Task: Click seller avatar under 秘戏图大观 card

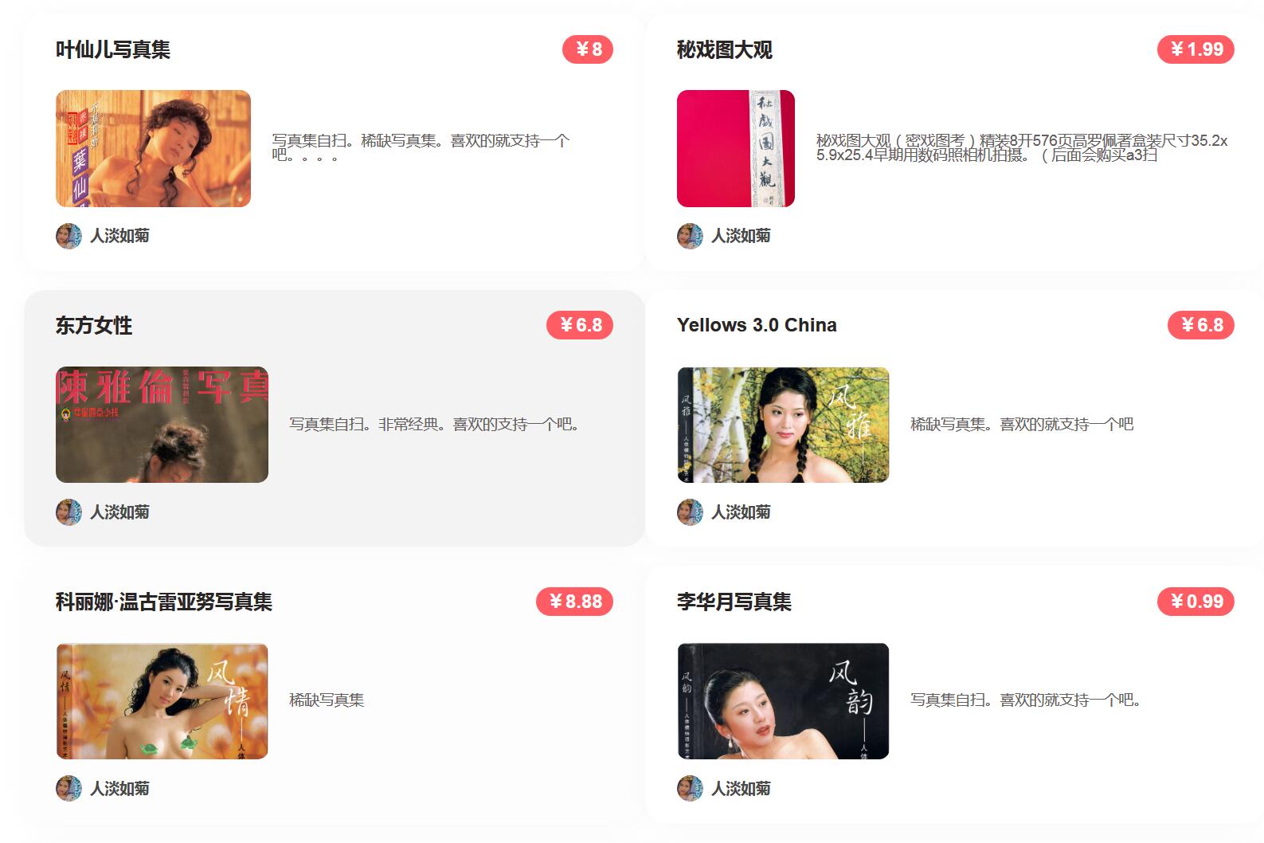Action: coord(690,236)
